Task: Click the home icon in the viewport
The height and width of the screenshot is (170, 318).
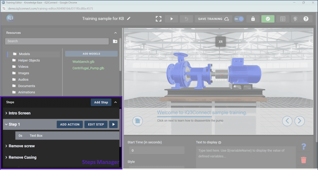Action: point(138,121)
